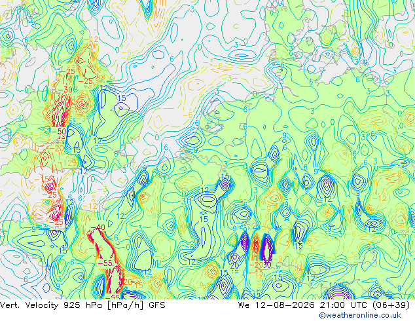Select the 'We 12-08-2026 21:00 UTC (06+39)' timestamp
This screenshot has height=321, width=415.
click(324, 305)
